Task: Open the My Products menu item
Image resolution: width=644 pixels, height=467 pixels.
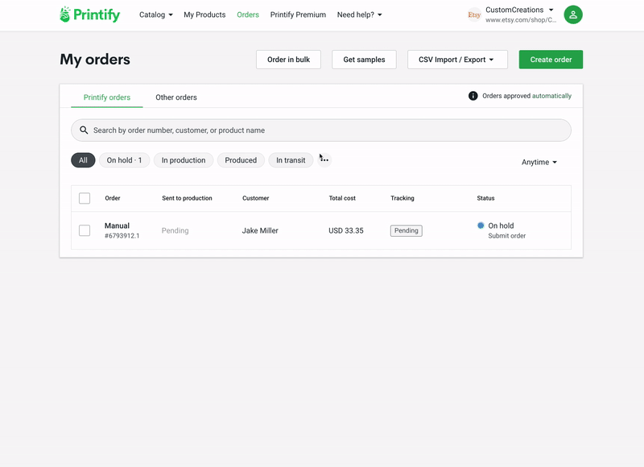Action: 204,14
